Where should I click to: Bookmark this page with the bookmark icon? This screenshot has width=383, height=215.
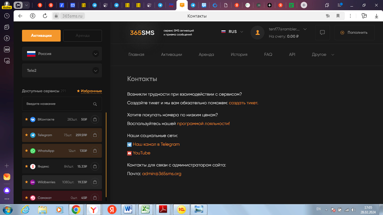338,16
